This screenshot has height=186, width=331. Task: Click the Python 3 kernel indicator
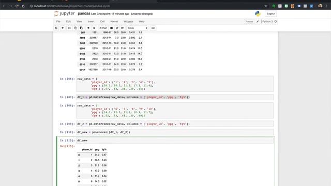pyautogui.click(x=269, y=22)
